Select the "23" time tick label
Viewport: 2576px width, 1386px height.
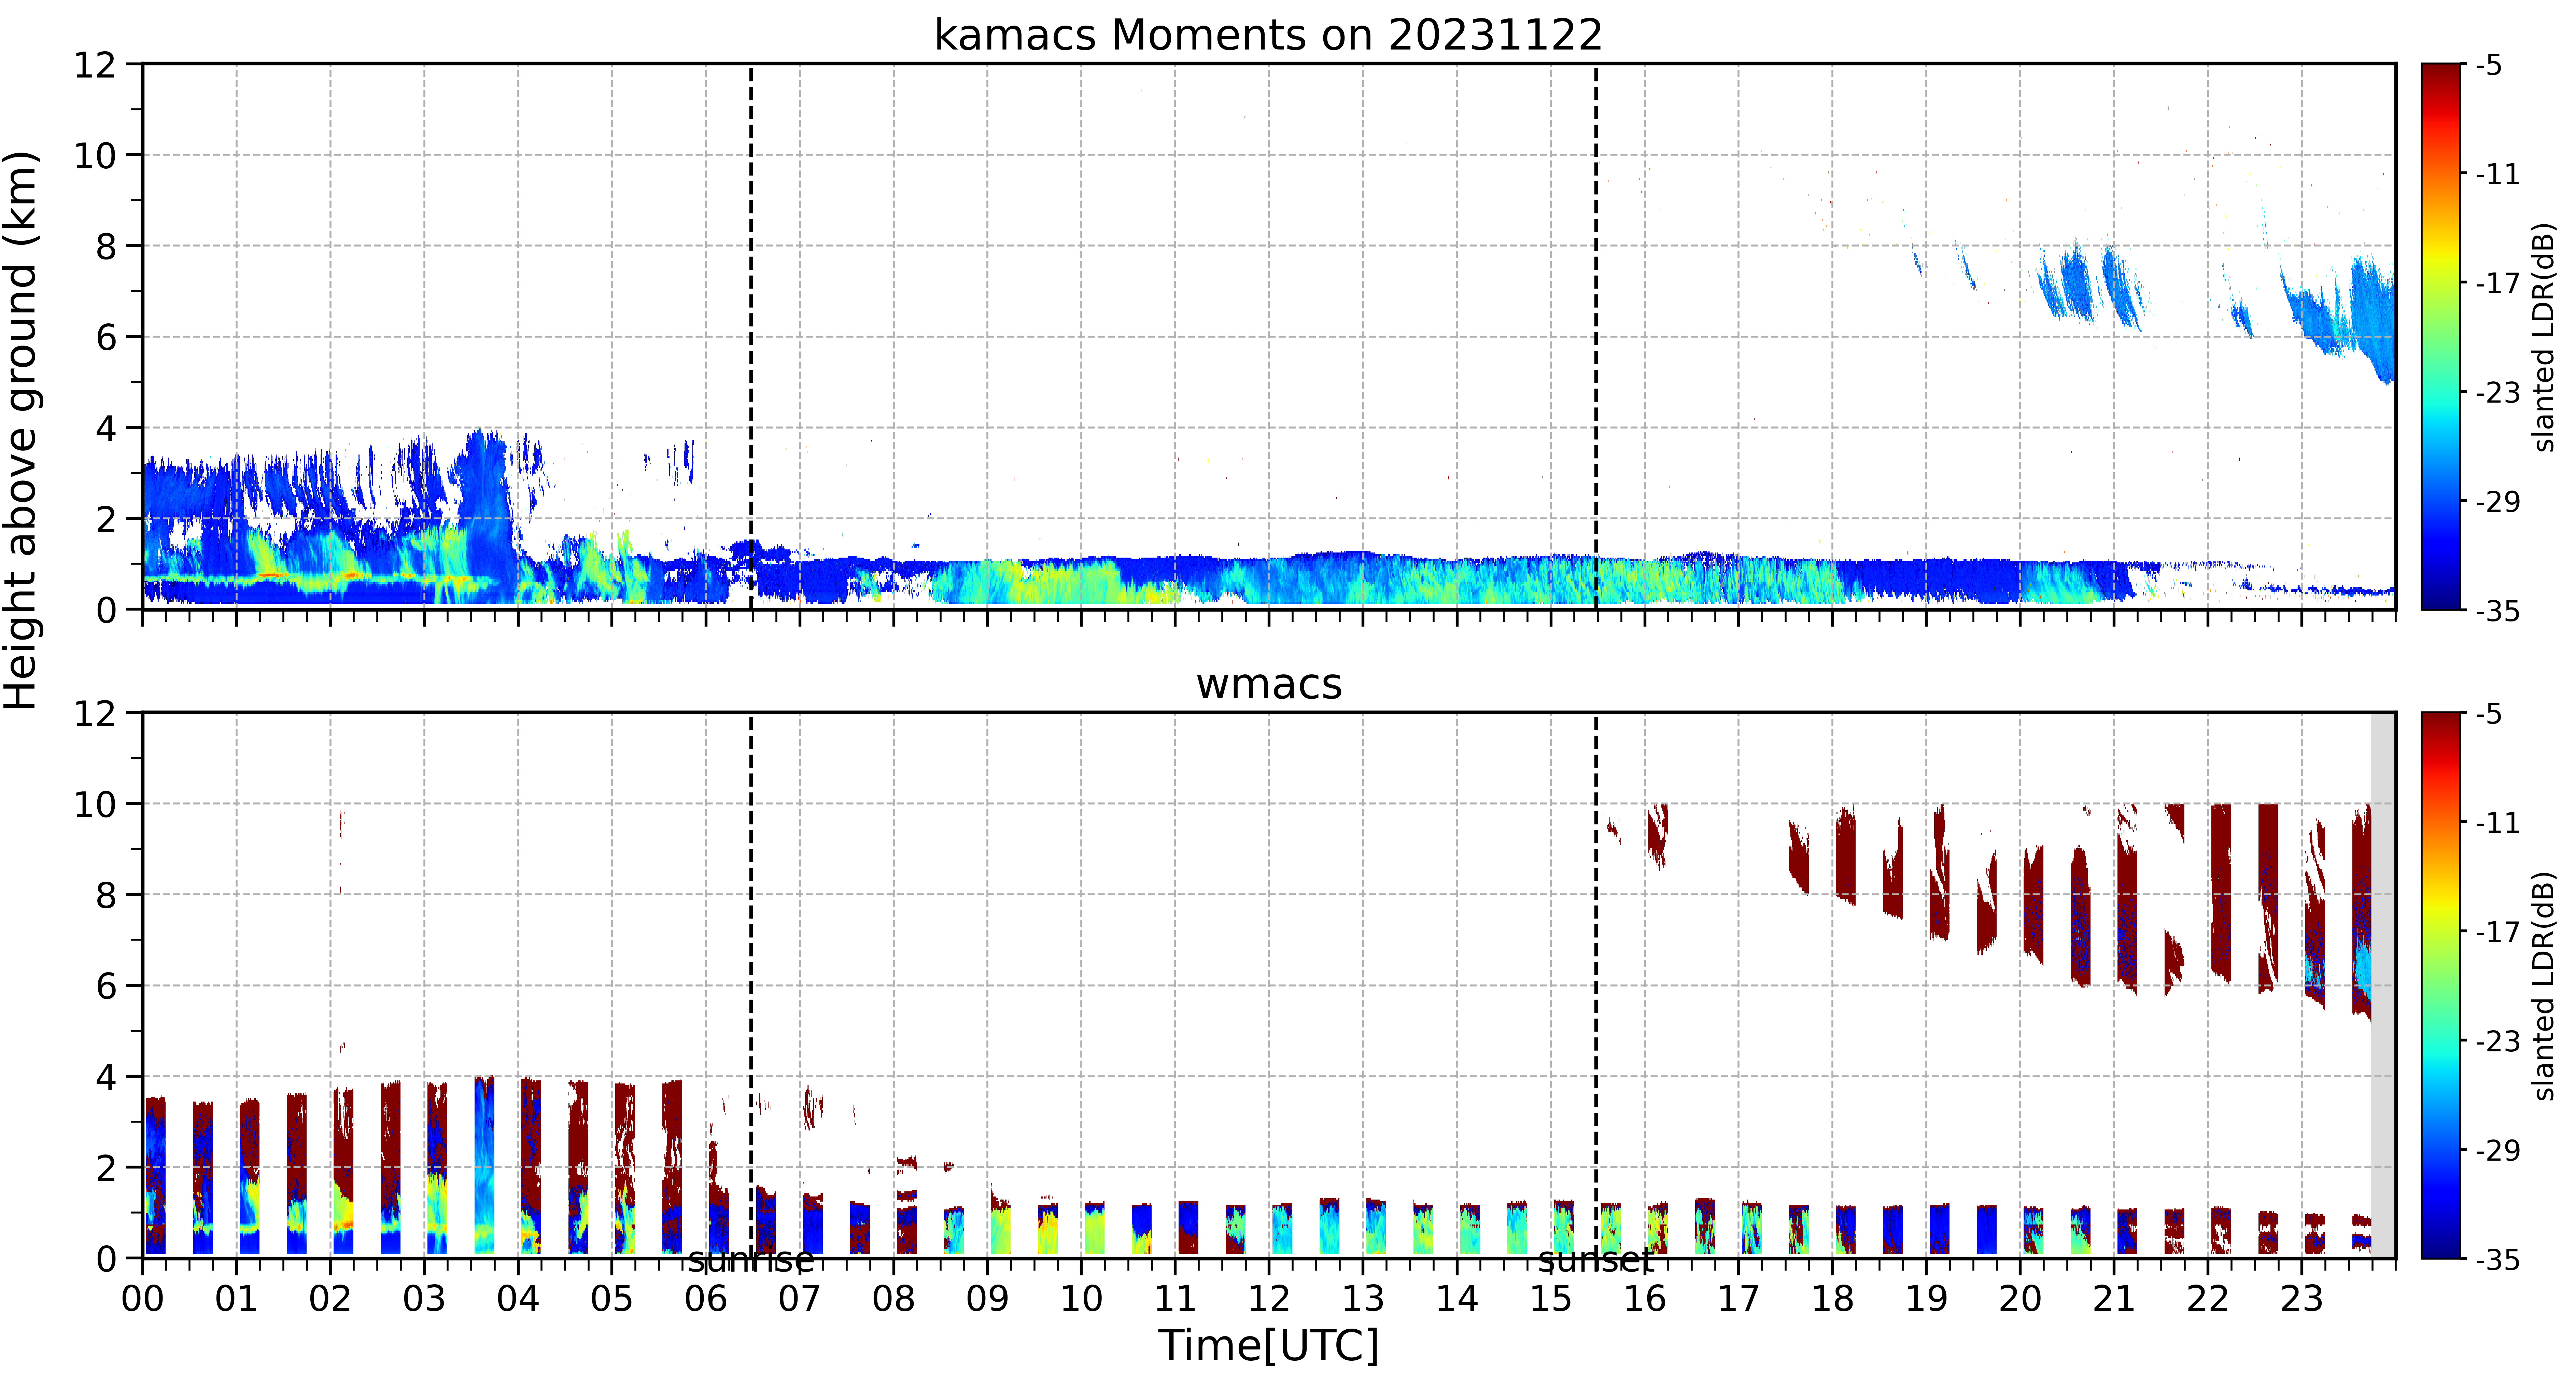(2301, 1299)
